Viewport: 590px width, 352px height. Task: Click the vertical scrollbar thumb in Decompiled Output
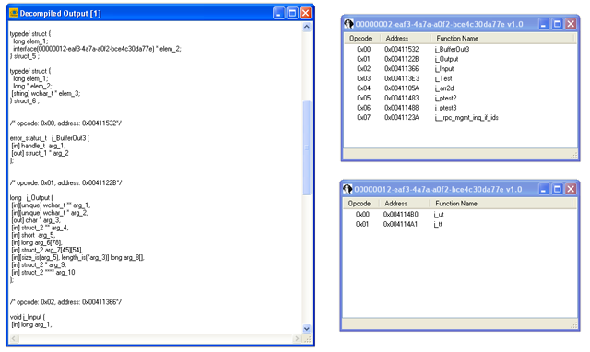(307, 147)
